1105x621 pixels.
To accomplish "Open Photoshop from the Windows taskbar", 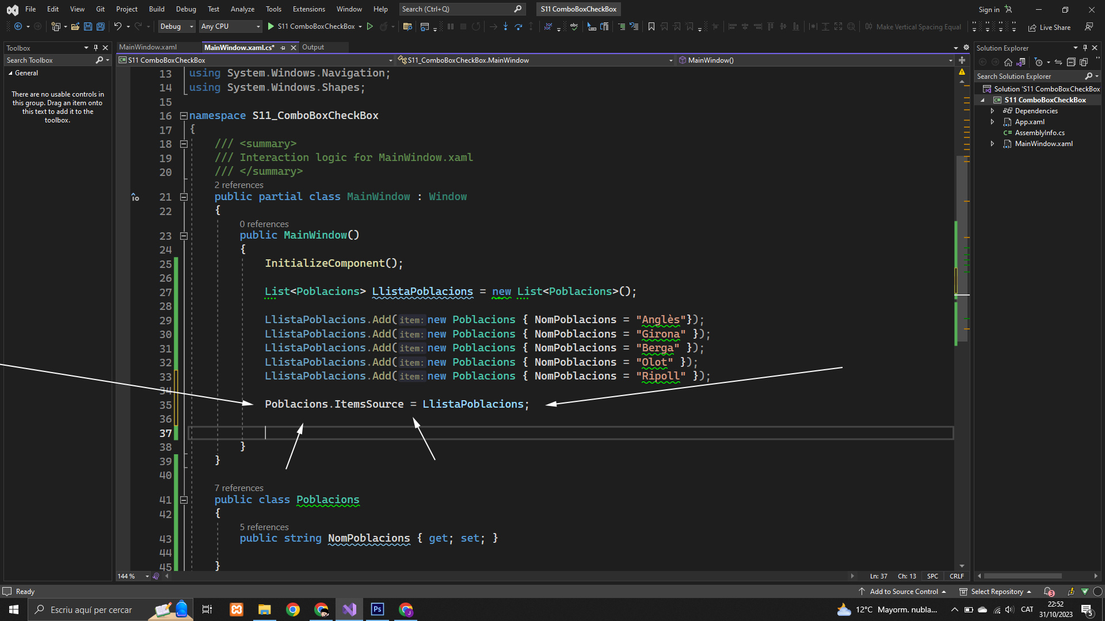I will click(x=378, y=609).
